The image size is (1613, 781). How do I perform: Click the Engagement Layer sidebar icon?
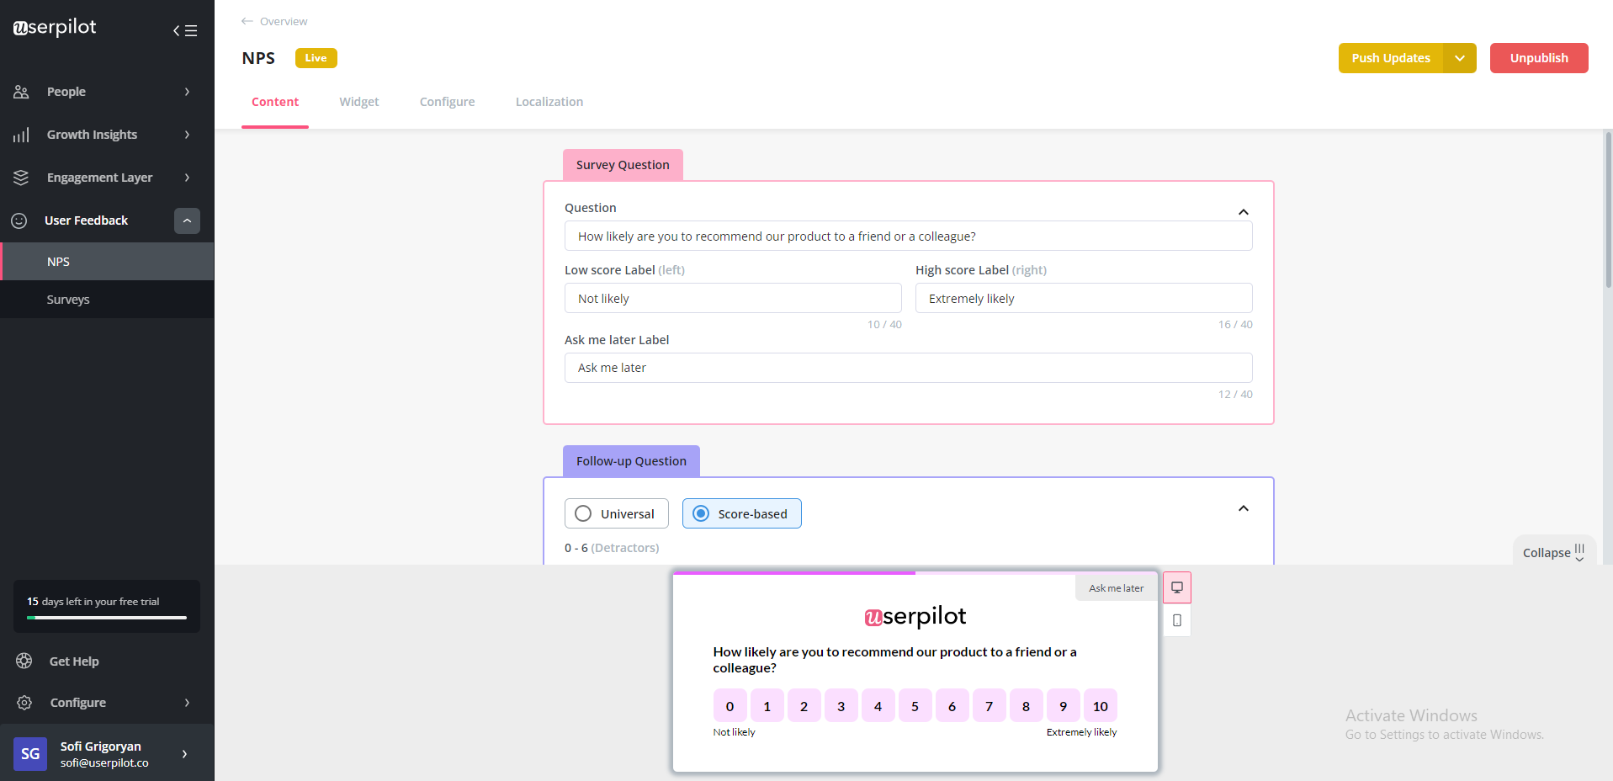click(21, 178)
